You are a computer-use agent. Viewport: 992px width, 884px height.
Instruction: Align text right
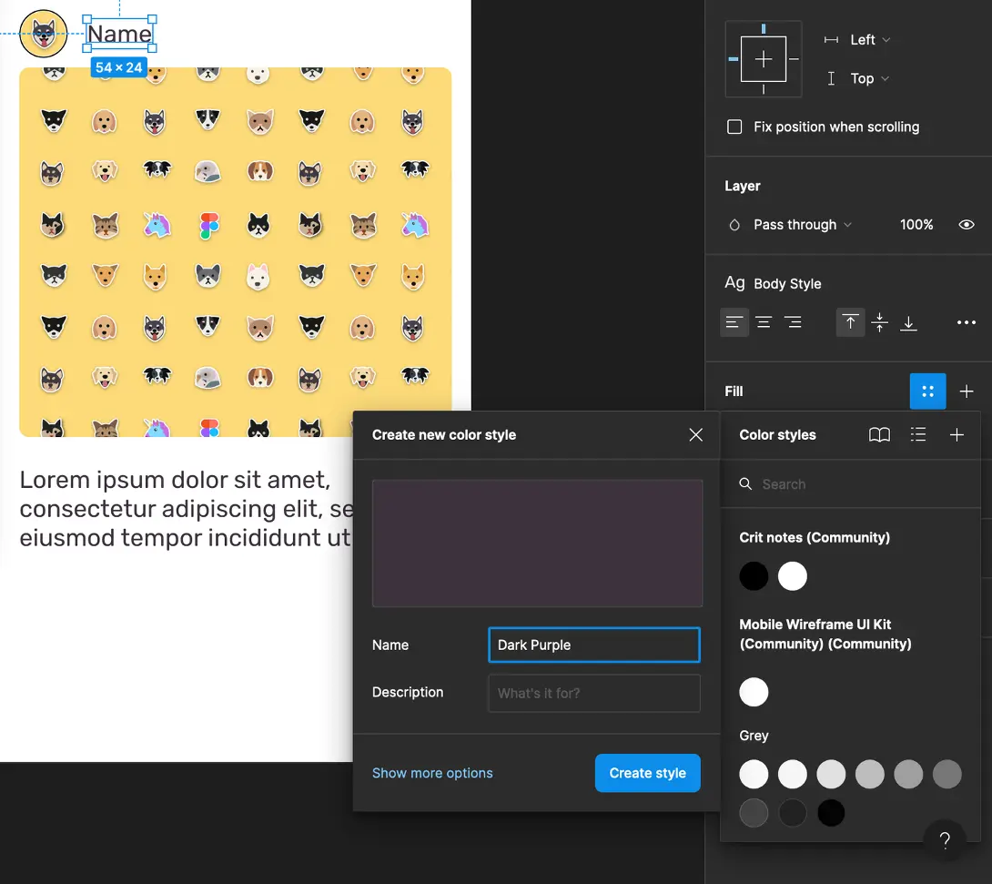793,322
